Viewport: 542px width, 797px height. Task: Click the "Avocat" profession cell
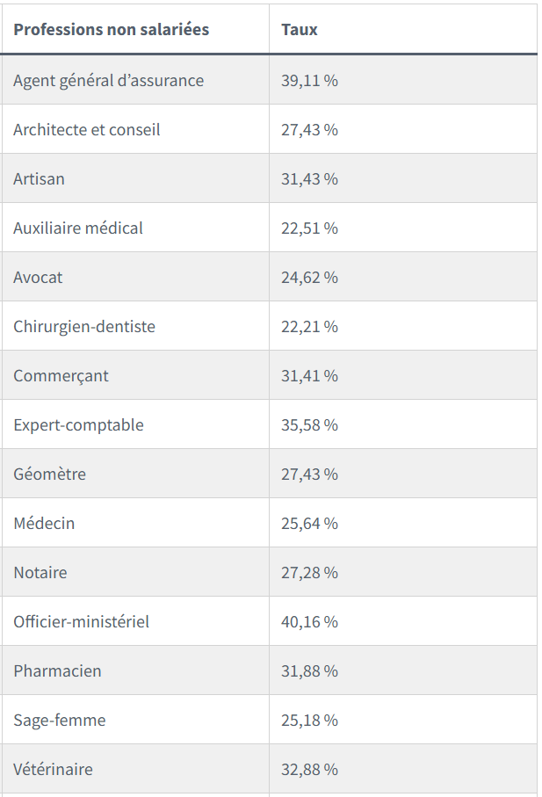[x=38, y=278]
